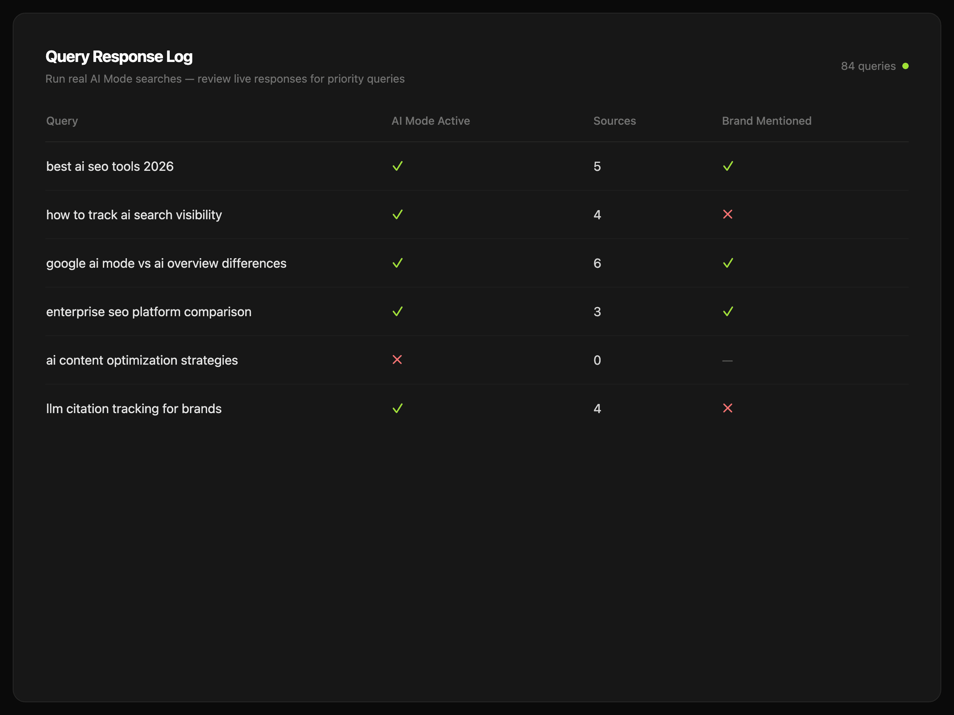Click Brand Mentioned checkmark for enterprise seo platform comparison
The height and width of the screenshot is (715, 954).
[727, 311]
